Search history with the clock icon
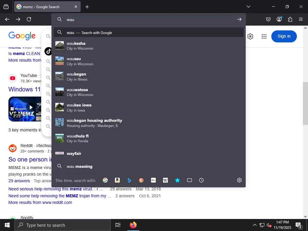This screenshot has width=308, height=231. coord(201,180)
